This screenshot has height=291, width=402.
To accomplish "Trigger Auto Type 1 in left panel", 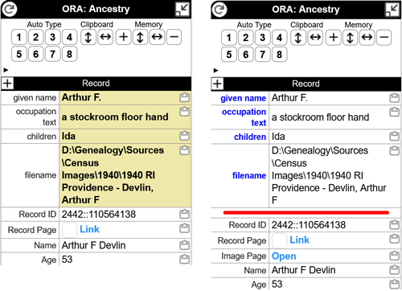I will pyautogui.click(x=18, y=37).
